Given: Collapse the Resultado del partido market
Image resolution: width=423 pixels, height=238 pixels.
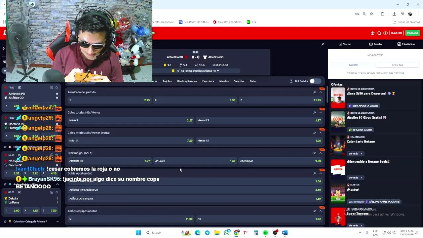Looking at the screenshot, I should (x=320, y=92).
